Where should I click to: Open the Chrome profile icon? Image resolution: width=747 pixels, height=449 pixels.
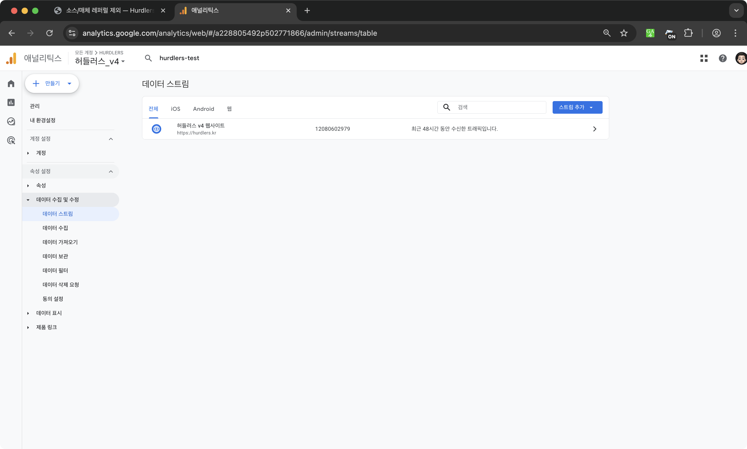point(716,33)
